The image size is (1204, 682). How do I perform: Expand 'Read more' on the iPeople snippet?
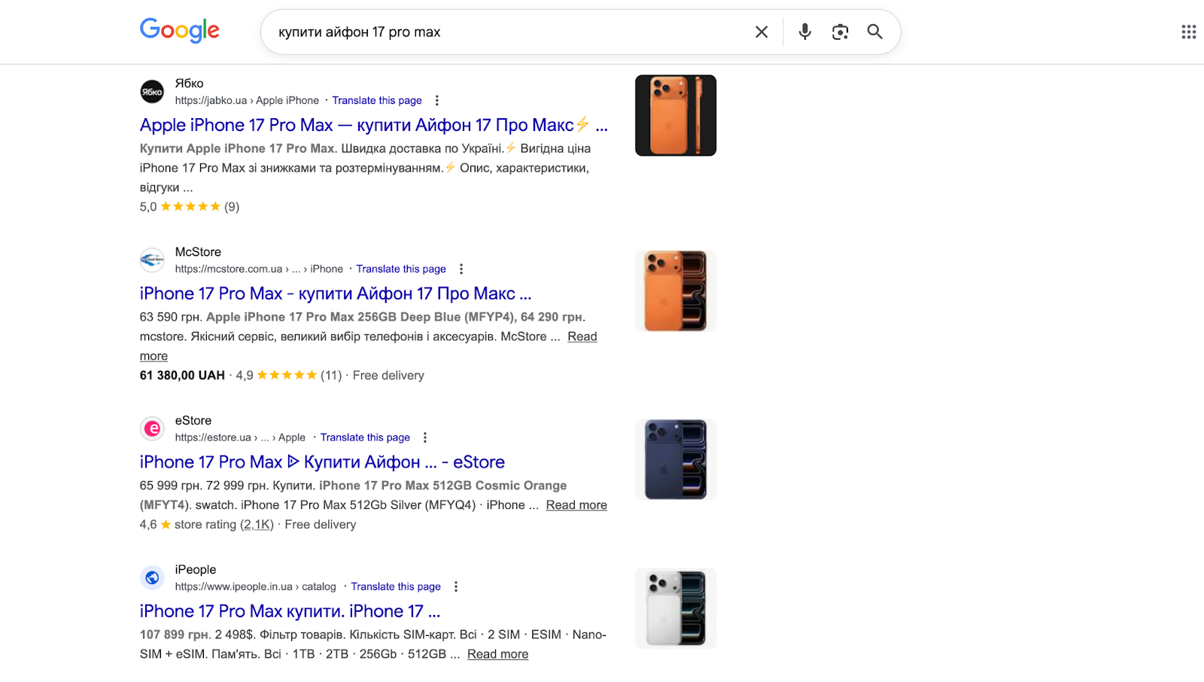[x=497, y=654]
